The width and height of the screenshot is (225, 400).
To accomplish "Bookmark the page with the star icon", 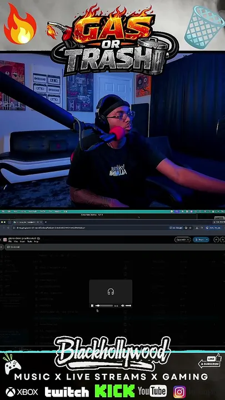I will (x=191, y=228).
